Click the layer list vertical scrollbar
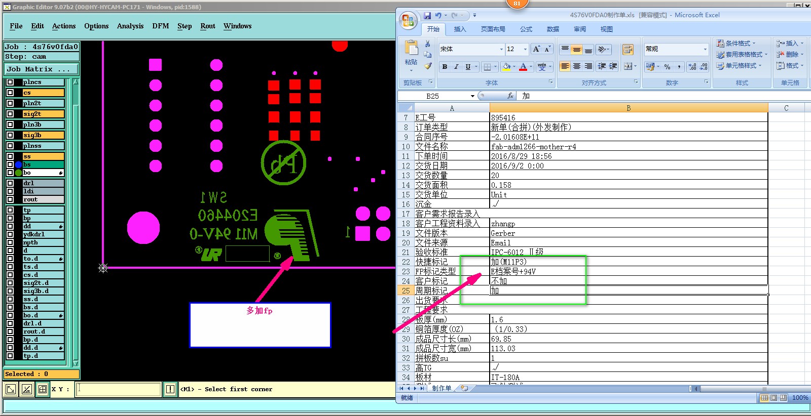The width and height of the screenshot is (811, 416). tap(76, 222)
